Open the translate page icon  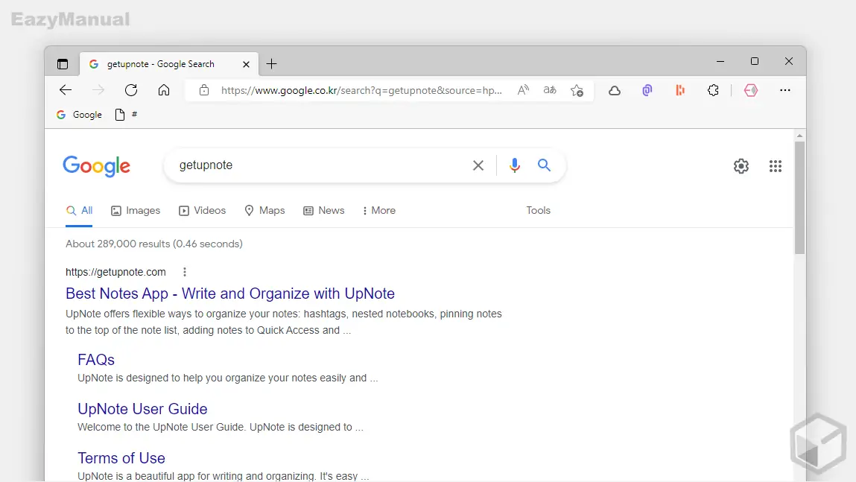click(550, 90)
